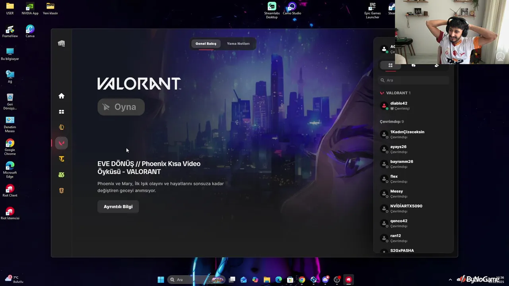Select friend S2GxPASHA
Viewport: 509px width, 286px height.
pyautogui.click(x=414, y=251)
